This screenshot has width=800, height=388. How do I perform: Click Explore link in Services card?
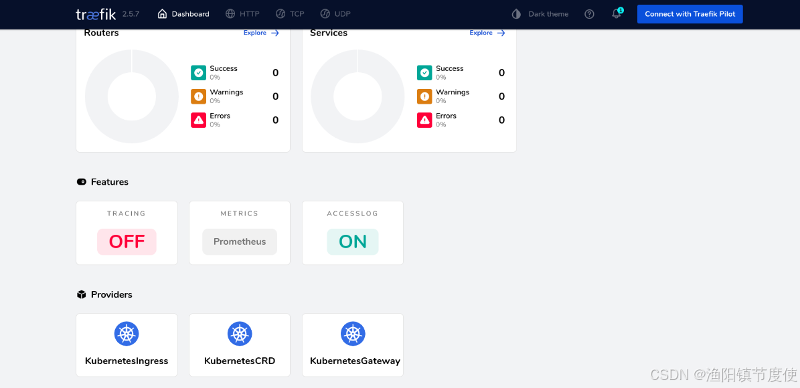tap(487, 33)
